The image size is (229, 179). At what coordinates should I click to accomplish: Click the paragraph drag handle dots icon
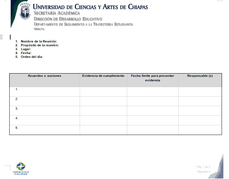click(1, 37)
